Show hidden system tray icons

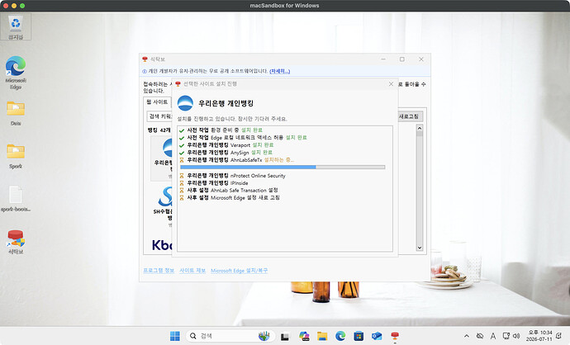467,336
